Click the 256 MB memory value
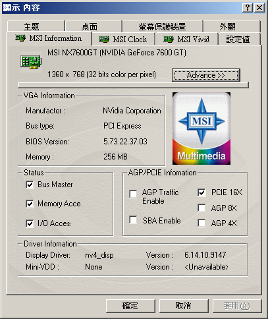 [x=115, y=157]
